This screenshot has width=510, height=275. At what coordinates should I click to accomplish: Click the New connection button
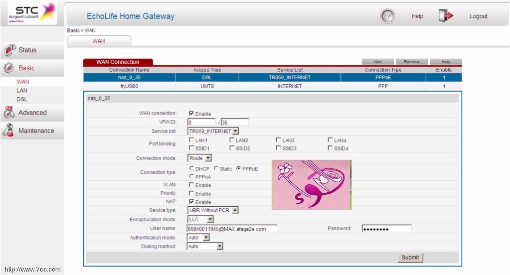378,62
